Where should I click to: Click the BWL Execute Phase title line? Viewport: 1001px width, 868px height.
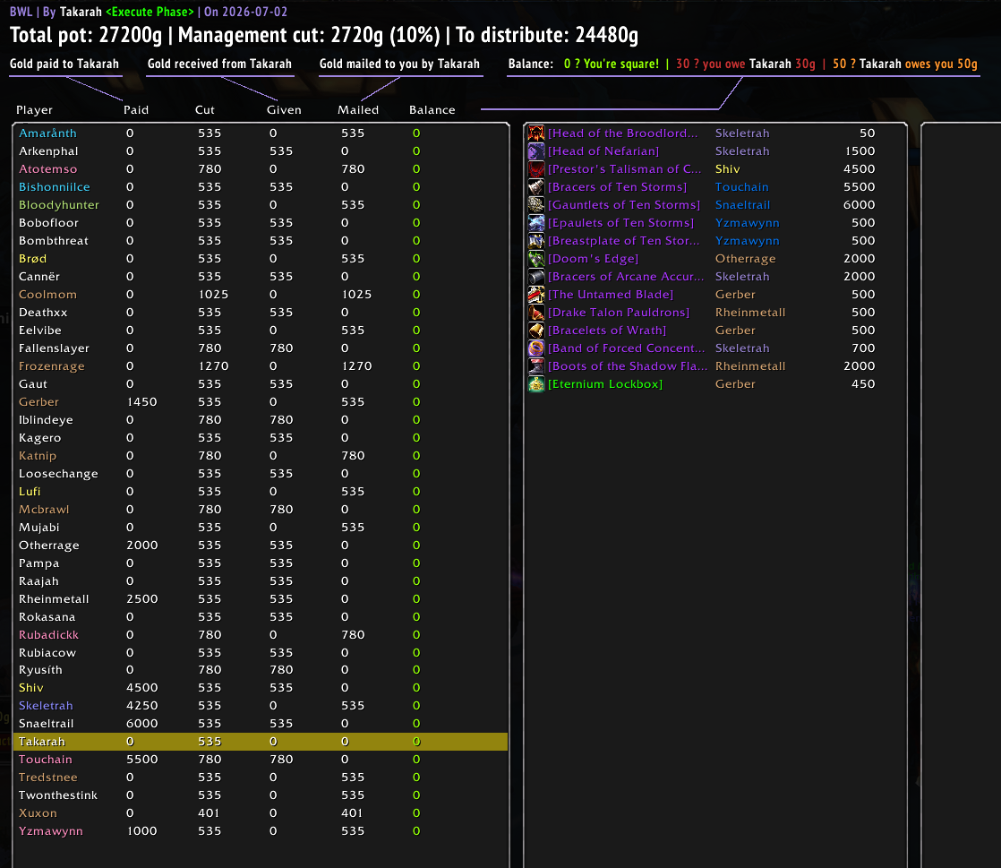pos(148,12)
